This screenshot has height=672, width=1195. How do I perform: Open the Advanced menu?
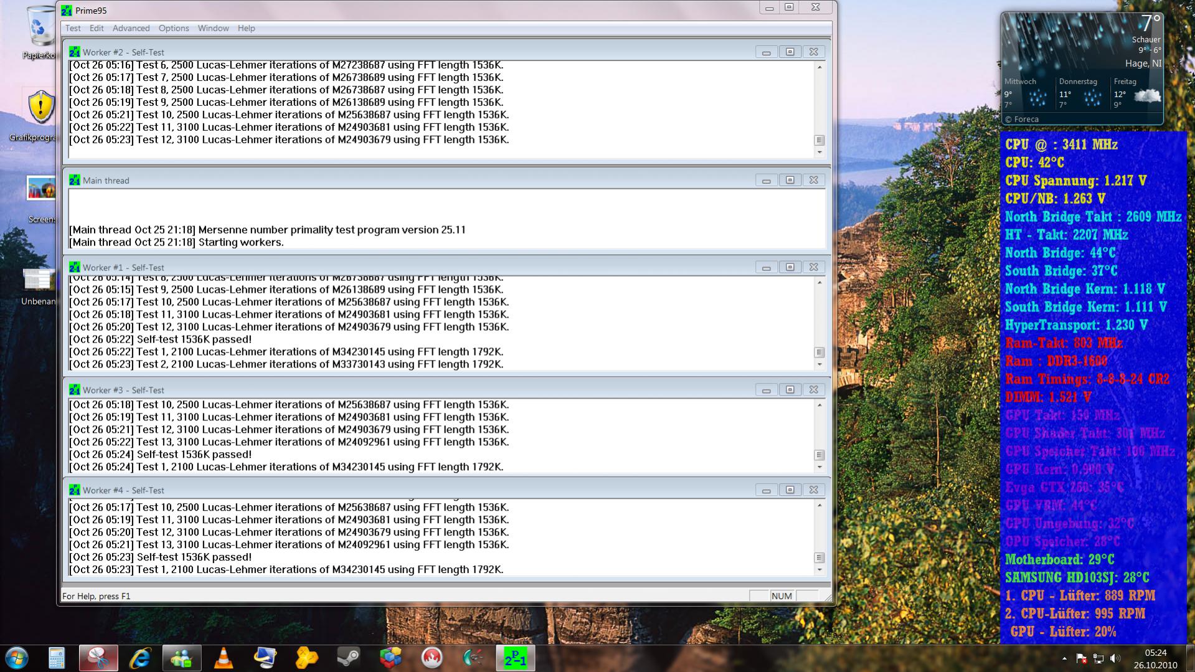coord(131,28)
